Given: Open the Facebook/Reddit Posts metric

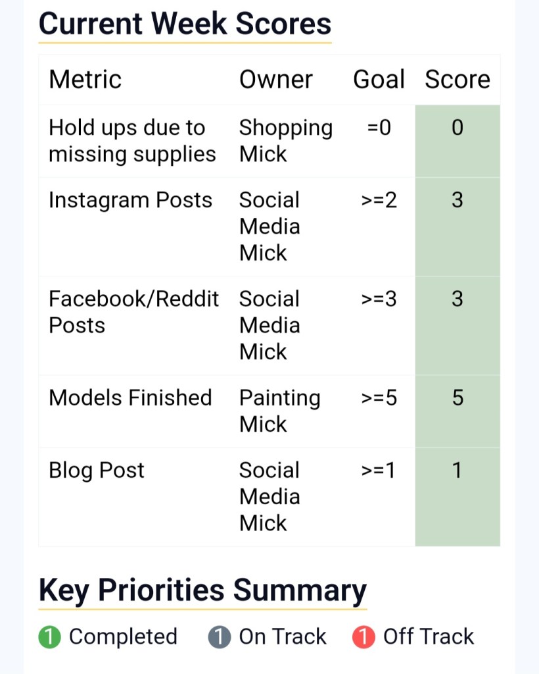Looking at the screenshot, I should [x=133, y=312].
